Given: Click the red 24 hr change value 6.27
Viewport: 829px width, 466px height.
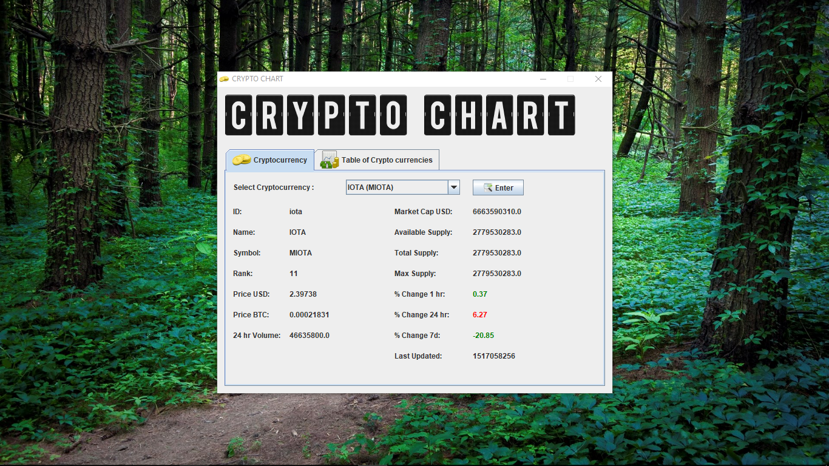Looking at the screenshot, I should pyautogui.click(x=479, y=315).
